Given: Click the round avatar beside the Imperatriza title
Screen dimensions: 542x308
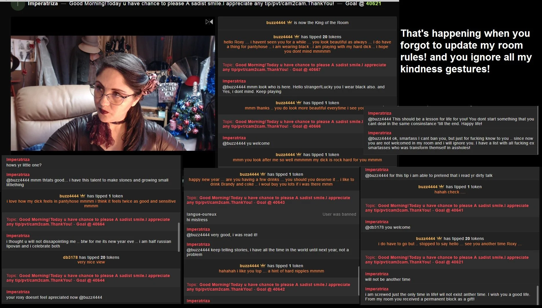Looking at the screenshot, I should pos(18,4).
